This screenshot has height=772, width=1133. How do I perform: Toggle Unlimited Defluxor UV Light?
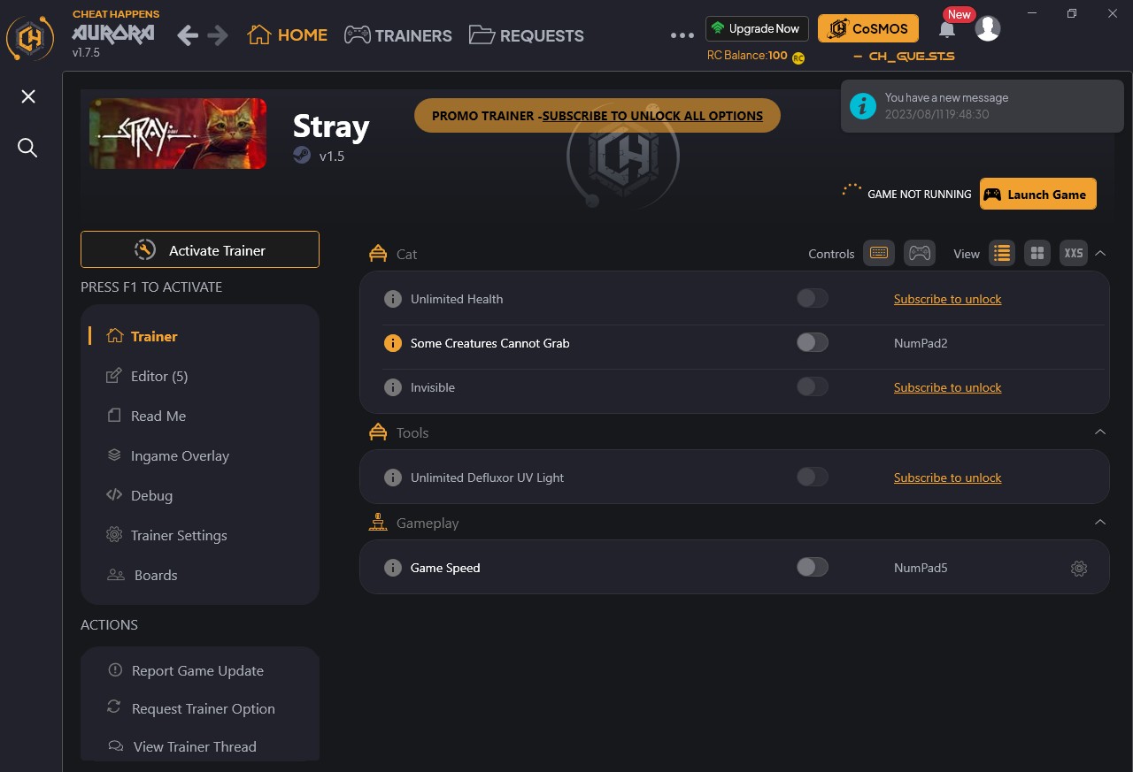813,477
